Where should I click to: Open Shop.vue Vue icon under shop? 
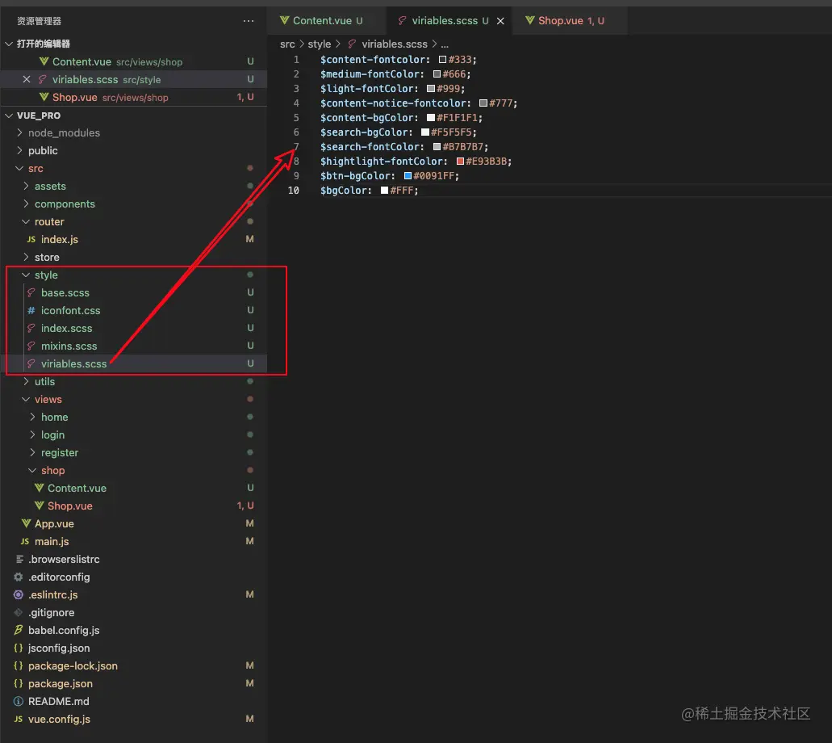point(39,506)
